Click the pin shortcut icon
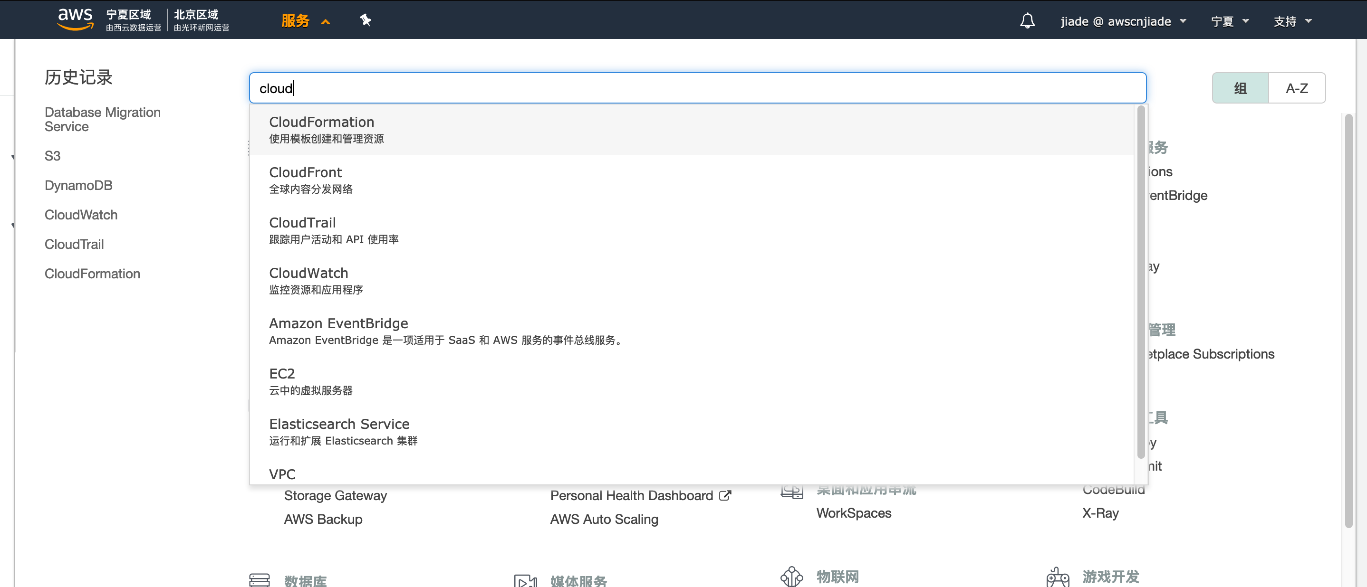Screen dimensions: 1367x587 coord(365,20)
